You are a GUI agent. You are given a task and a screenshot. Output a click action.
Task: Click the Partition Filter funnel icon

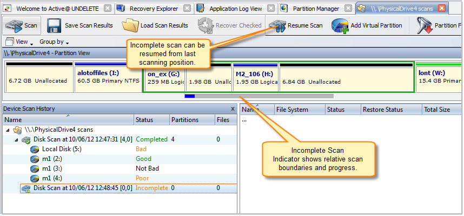[425, 26]
